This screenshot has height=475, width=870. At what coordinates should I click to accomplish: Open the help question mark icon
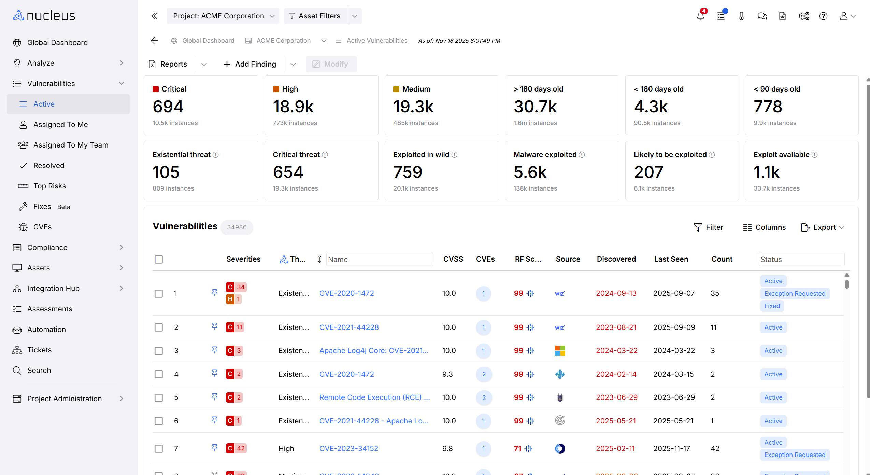coord(823,16)
